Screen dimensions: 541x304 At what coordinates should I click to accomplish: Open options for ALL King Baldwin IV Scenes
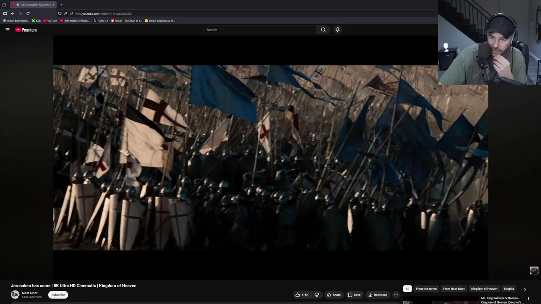pos(528,299)
